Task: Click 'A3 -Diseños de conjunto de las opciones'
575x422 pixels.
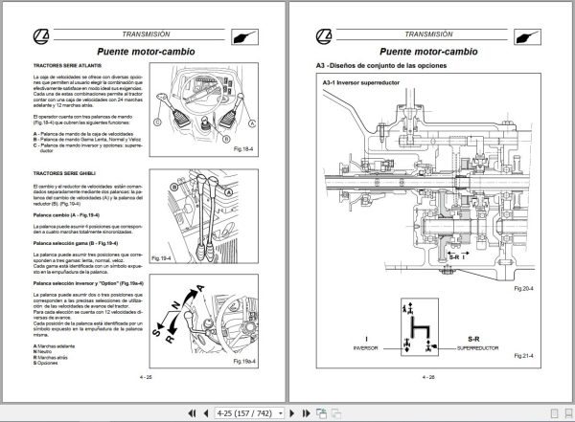Action: 381,66
